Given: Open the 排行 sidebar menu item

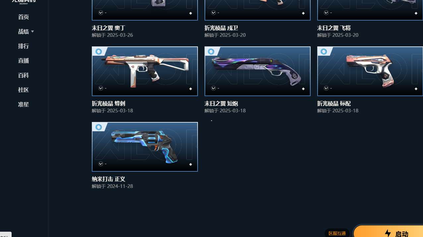Looking at the screenshot, I should pos(24,46).
